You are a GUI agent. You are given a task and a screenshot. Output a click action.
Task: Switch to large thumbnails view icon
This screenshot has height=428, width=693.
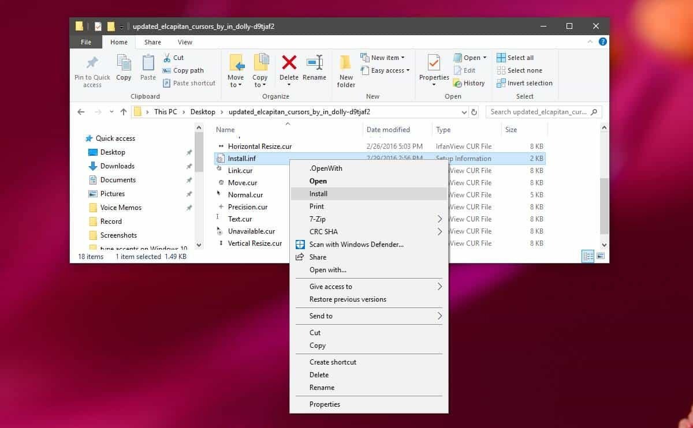tap(601, 257)
